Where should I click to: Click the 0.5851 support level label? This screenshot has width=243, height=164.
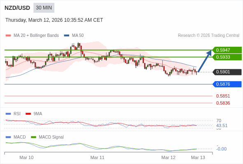(223, 96)
